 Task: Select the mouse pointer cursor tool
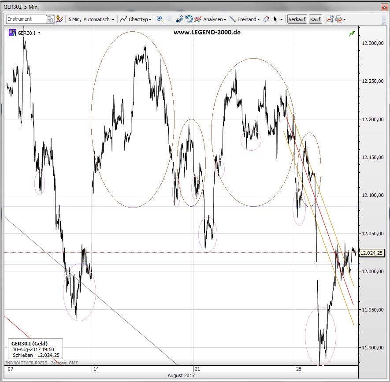[x=275, y=19]
